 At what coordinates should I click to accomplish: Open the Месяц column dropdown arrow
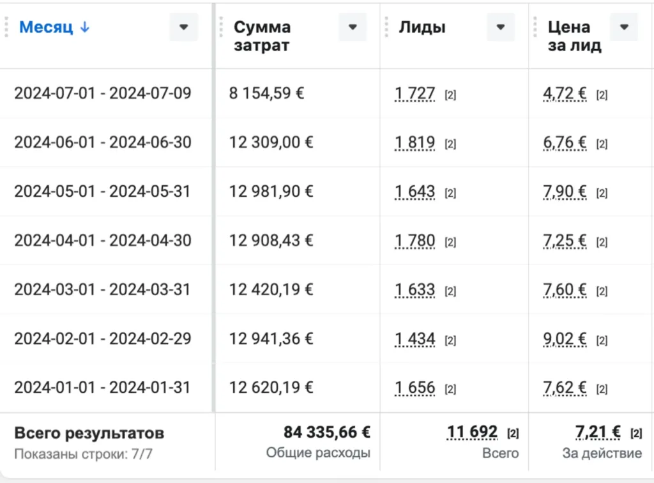pyautogui.click(x=183, y=27)
